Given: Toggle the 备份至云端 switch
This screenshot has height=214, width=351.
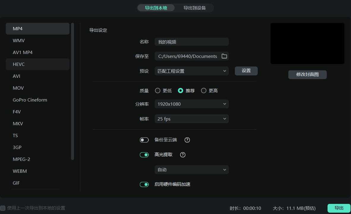Looking at the screenshot, I should click(144, 140).
